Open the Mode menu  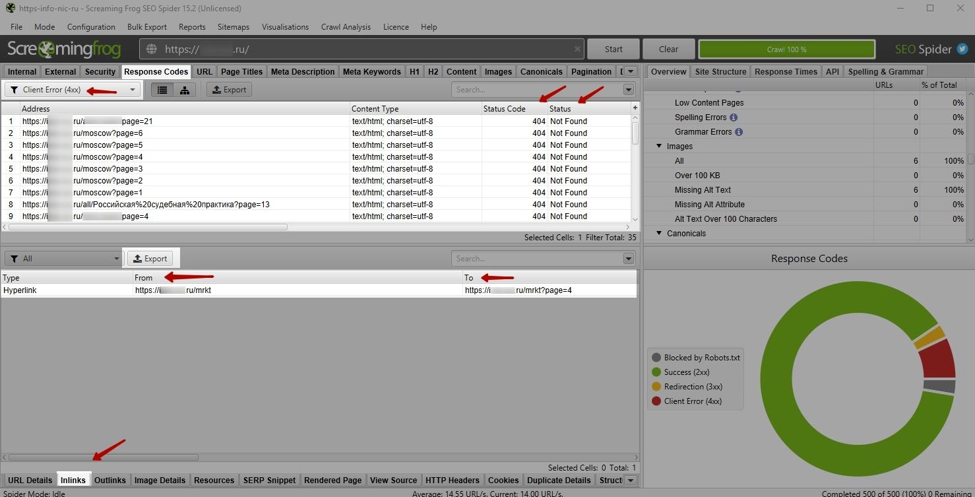coord(45,27)
